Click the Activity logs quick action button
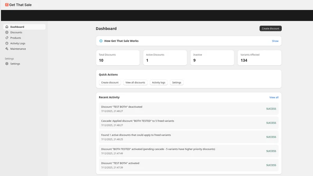Screen dimensions: 313x176 (158, 83)
